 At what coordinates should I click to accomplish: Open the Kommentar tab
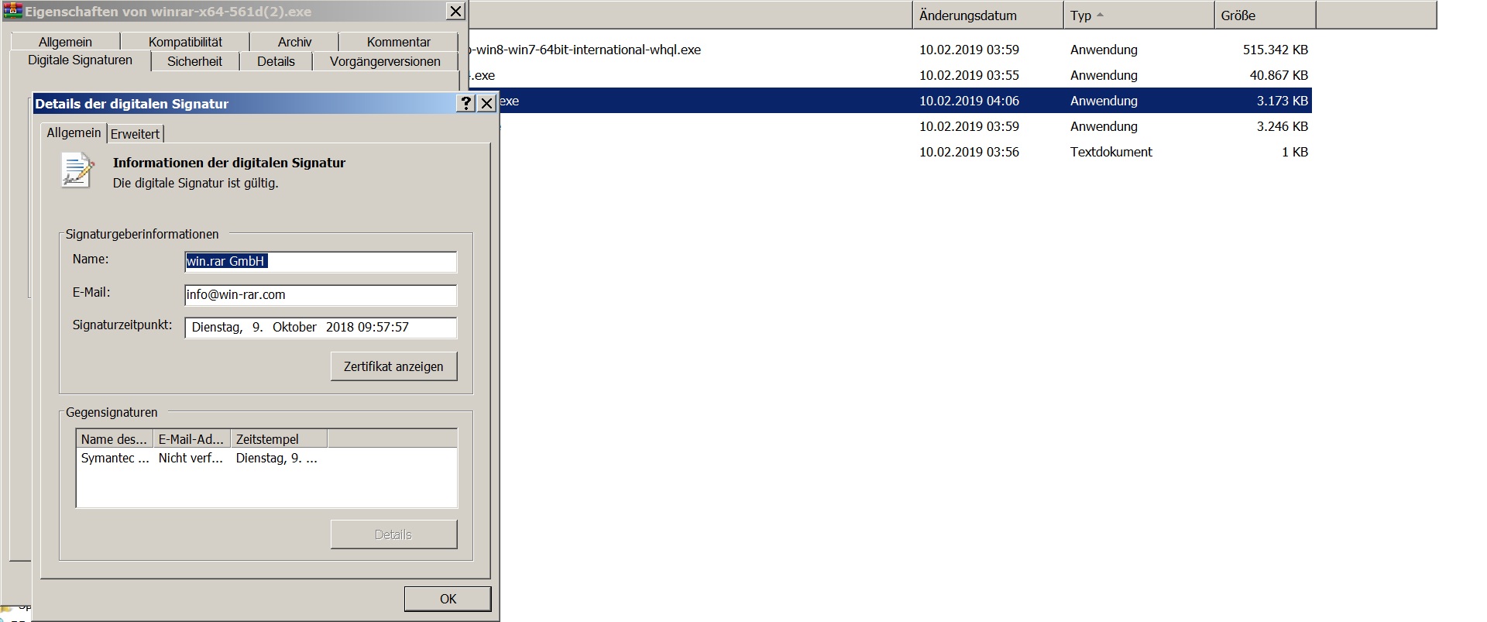(x=398, y=42)
